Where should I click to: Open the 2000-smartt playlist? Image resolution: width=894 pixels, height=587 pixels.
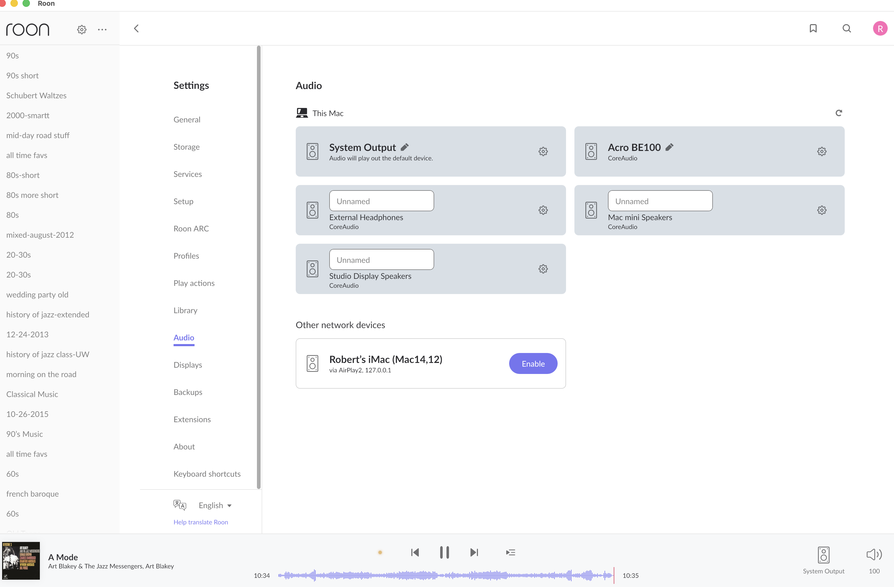(28, 115)
